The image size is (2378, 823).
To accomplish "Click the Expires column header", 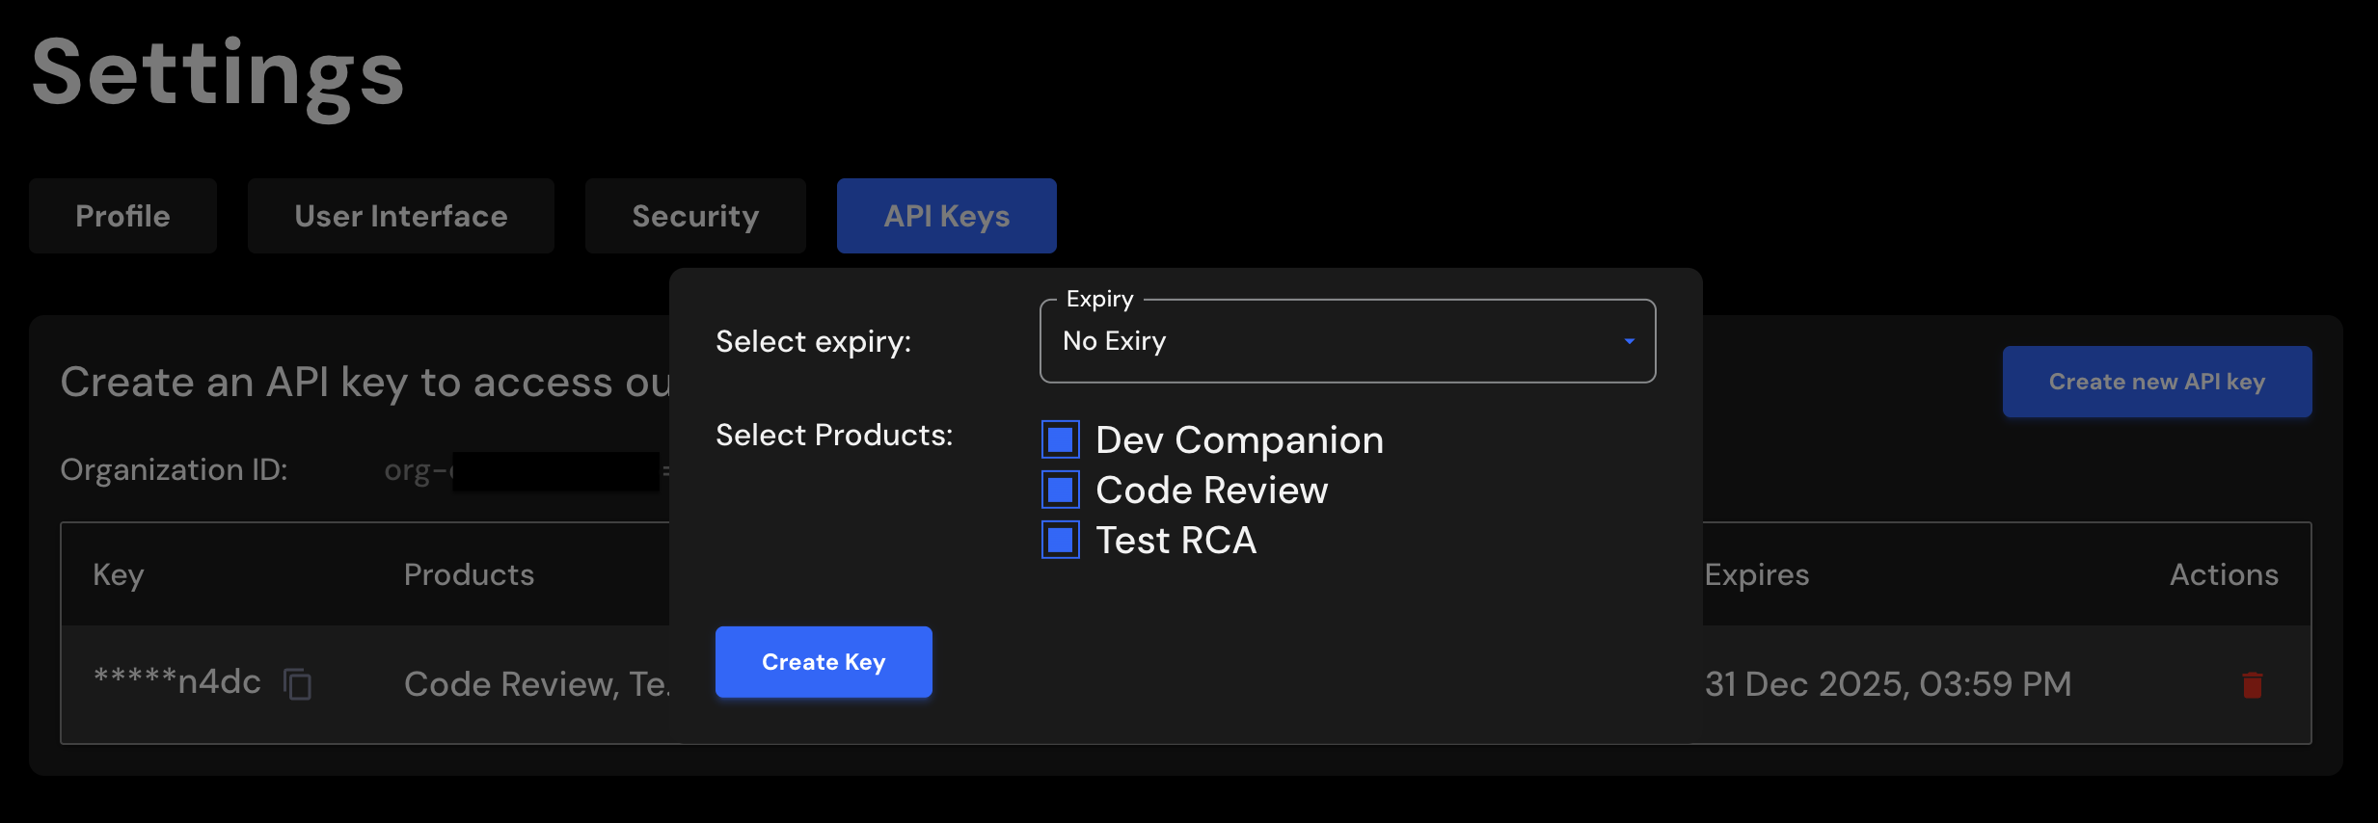I will pos(1757,574).
